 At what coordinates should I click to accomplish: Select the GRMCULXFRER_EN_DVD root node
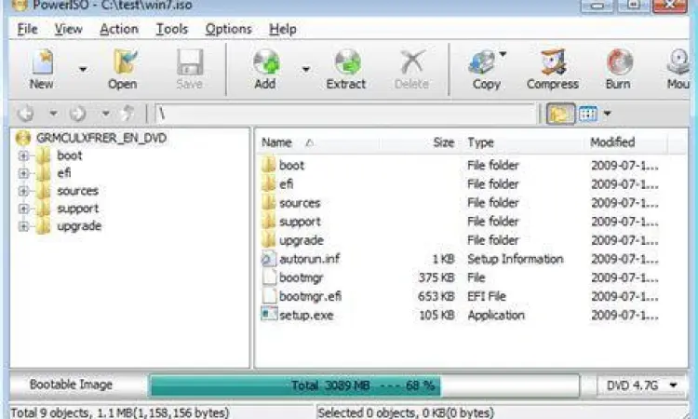tap(101, 138)
